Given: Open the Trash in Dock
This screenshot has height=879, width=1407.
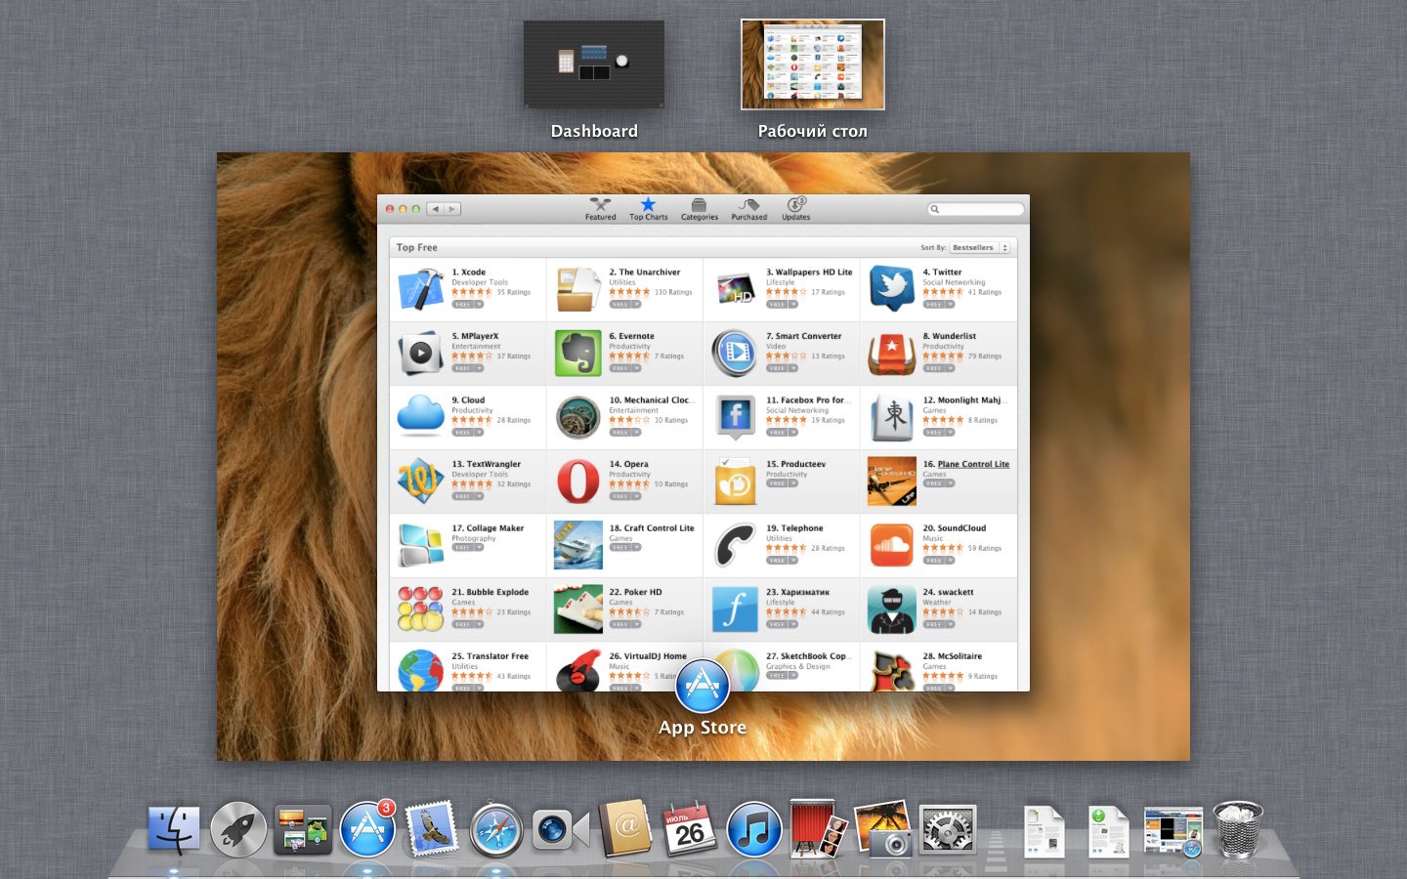Looking at the screenshot, I should [1237, 829].
